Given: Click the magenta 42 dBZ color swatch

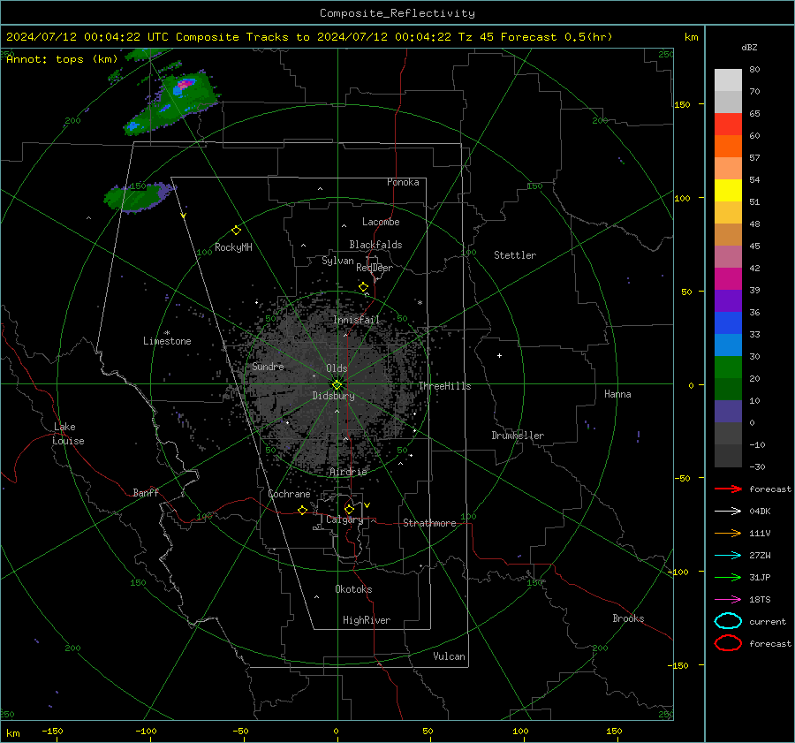Looking at the screenshot, I should click(728, 278).
